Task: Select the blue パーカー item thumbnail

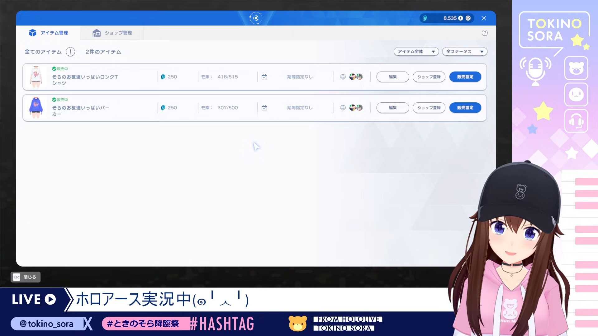Action: click(x=36, y=107)
